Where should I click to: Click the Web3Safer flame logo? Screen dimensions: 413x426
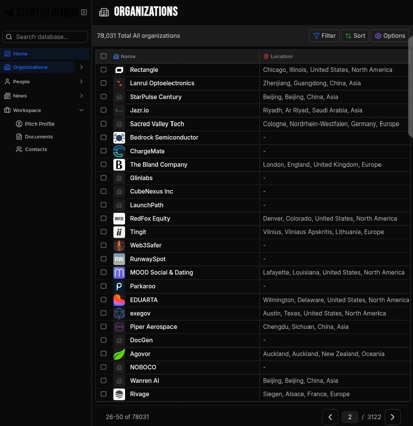point(119,246)
